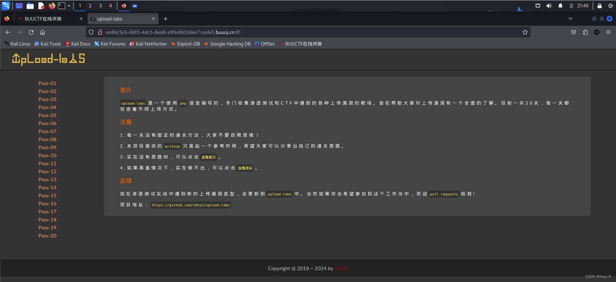Open Pass-03 level
This screenshot has height=282, width=616.
click(48, 99)
